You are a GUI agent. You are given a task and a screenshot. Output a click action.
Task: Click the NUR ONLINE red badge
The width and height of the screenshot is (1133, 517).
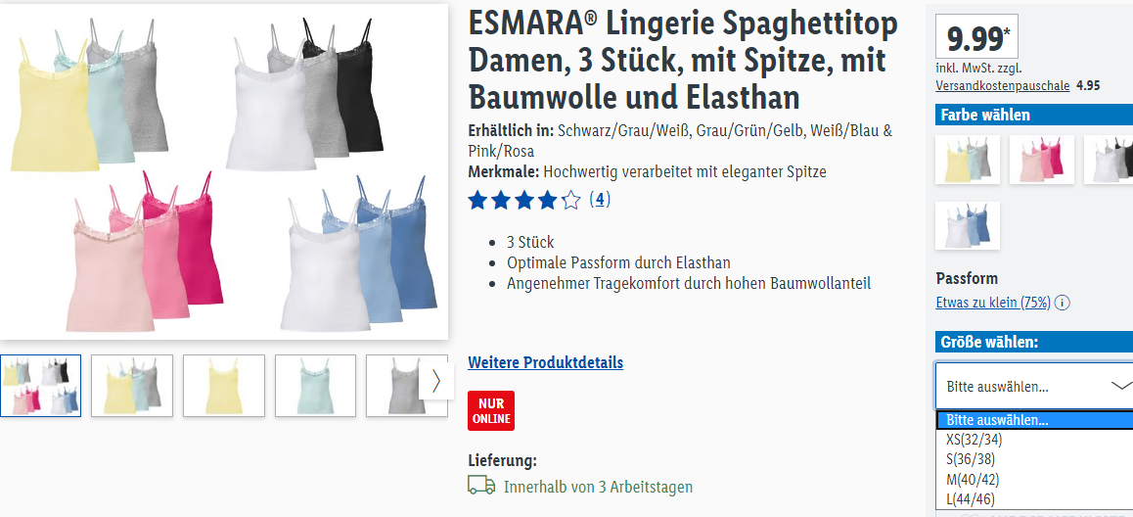pyautogui.click(x=490, y=410)
